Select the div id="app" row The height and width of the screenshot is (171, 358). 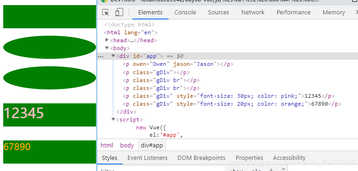point(228,56)
